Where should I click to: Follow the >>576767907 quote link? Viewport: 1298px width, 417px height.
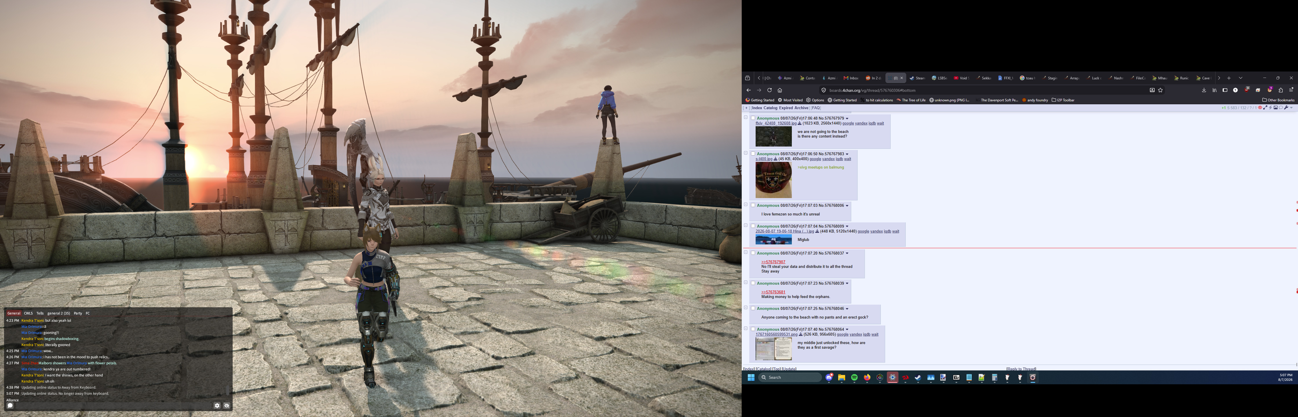pyautogui.click(x=773, y=262)
